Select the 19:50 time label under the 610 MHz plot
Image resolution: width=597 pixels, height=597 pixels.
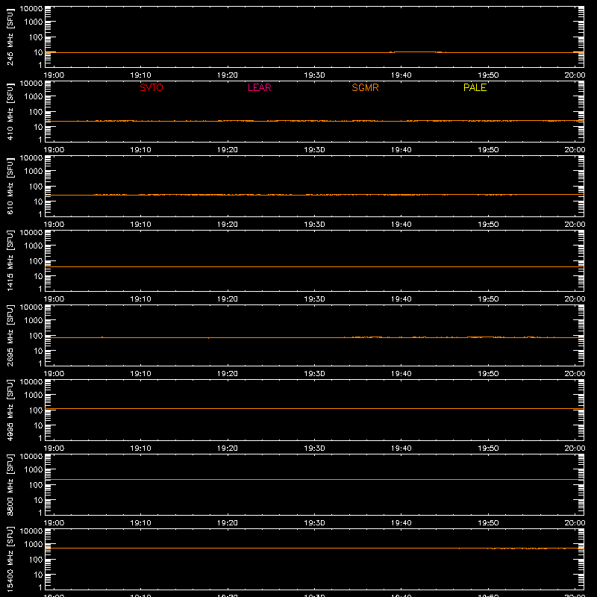pos(488,225)
